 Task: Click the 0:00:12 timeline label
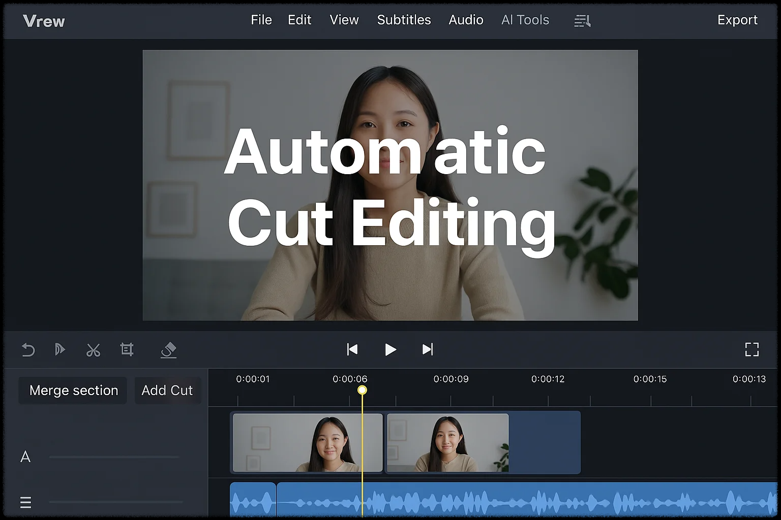(548, 379)
